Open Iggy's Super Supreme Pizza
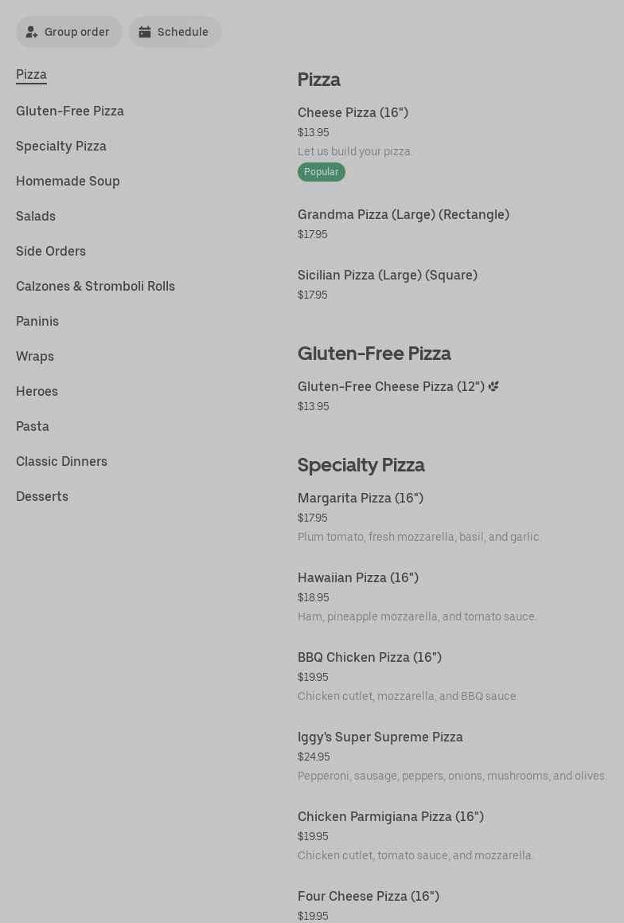Screen dimensions: 624x923 (x=380, y=737)
